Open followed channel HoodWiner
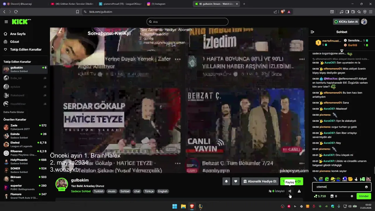This screenshot has height=211, width=375. point(25,104)
